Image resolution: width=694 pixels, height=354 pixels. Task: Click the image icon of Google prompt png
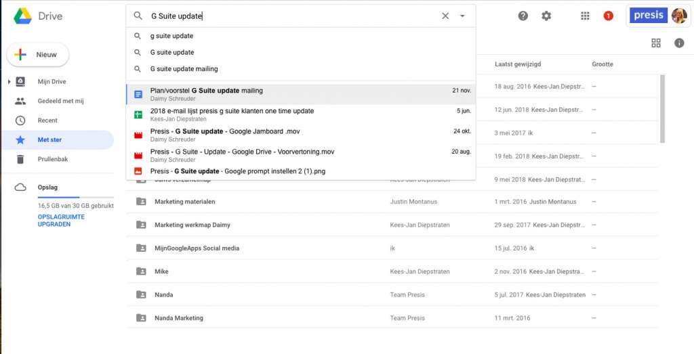(138, 171)
